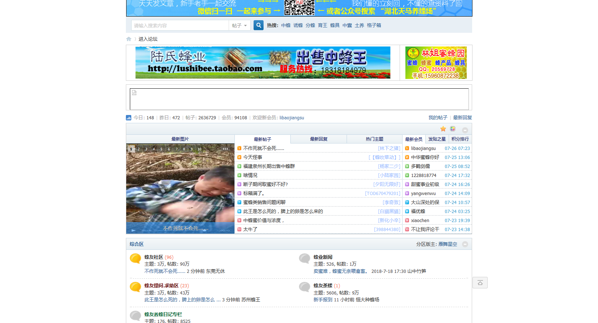Viewport: 598px width, 323px height.
Task: Click the 最新图片 panel header
Action: coord(180,139)
